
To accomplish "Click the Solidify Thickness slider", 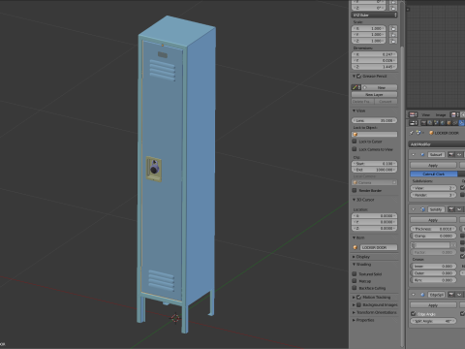I will (433, 229).
